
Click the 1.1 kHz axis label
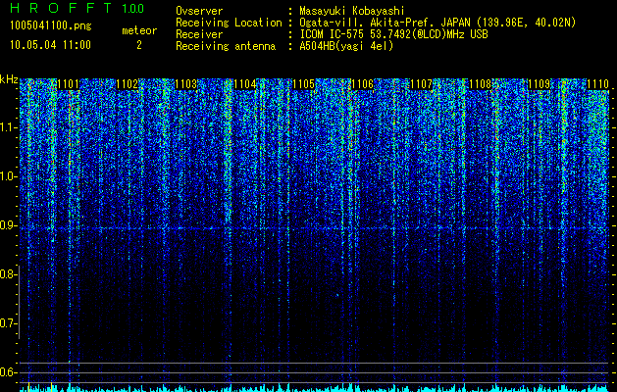pos(7,127)
